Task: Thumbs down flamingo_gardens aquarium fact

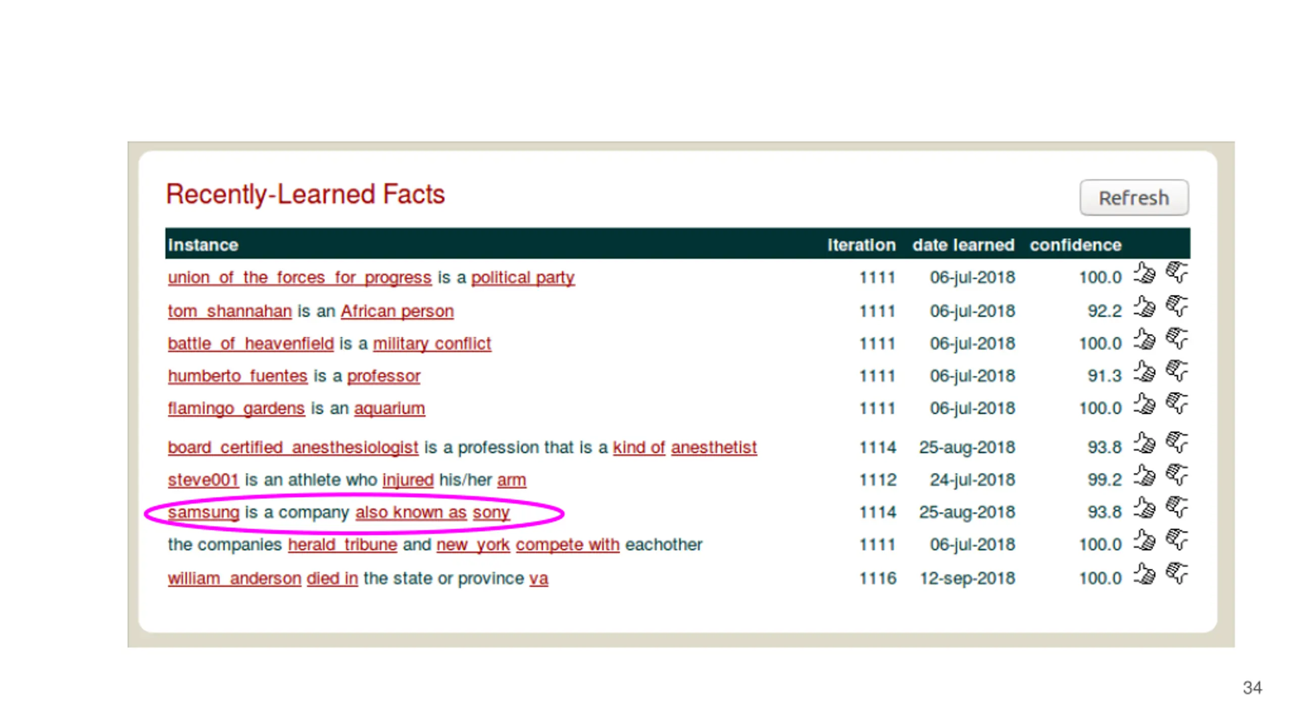Action: tap(1176, 403)
